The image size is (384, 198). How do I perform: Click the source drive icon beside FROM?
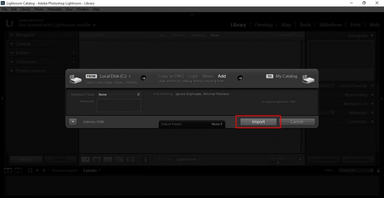[x=75, y=79]
